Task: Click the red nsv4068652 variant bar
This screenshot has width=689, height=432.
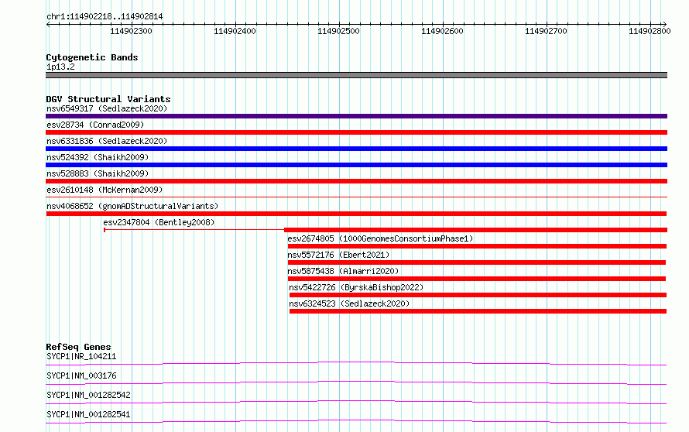Action: [356, 214]
